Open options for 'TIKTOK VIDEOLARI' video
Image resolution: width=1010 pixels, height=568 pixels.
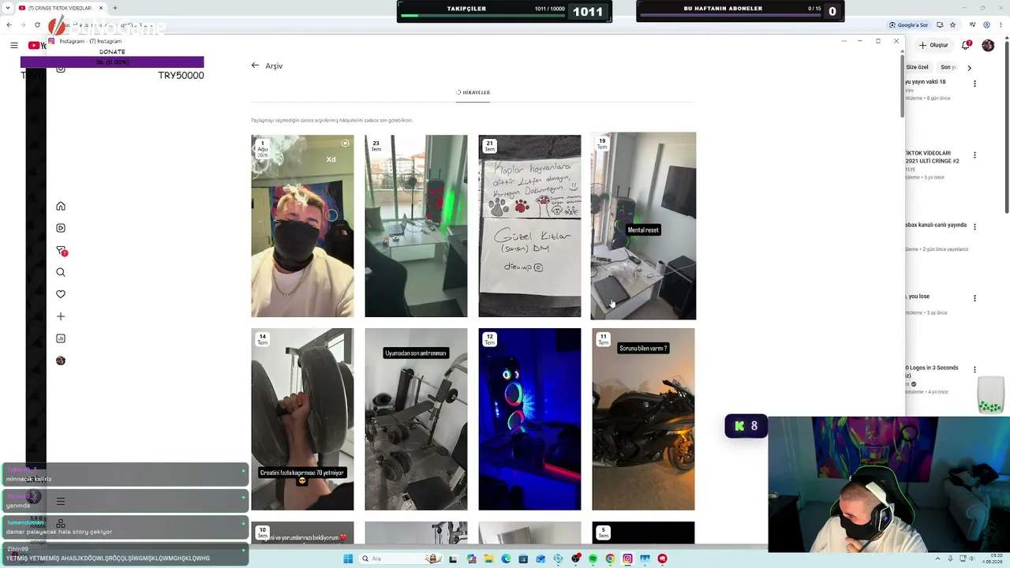point(974,155)
